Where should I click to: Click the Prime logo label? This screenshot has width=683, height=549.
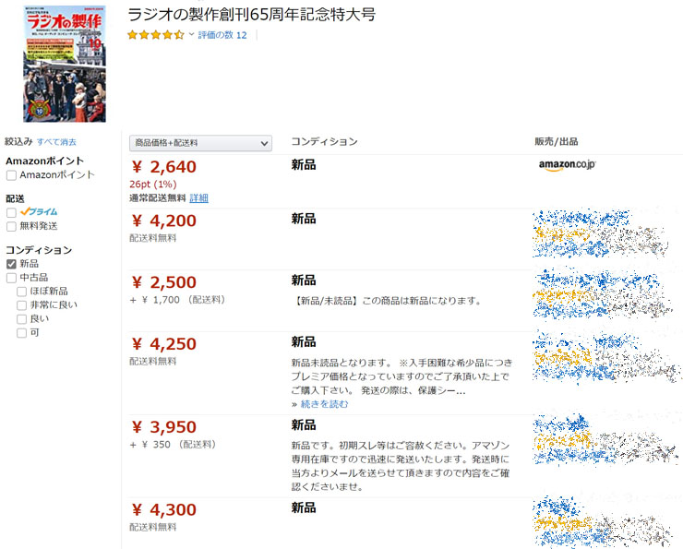[x=39, y=211]
